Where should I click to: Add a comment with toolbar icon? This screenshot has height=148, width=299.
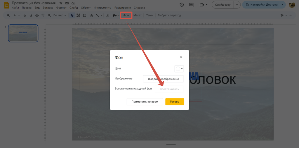(x=107, y=15)
